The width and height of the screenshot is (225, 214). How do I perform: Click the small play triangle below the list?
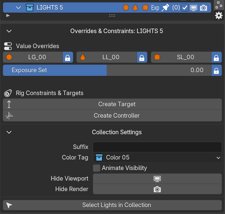8,15
